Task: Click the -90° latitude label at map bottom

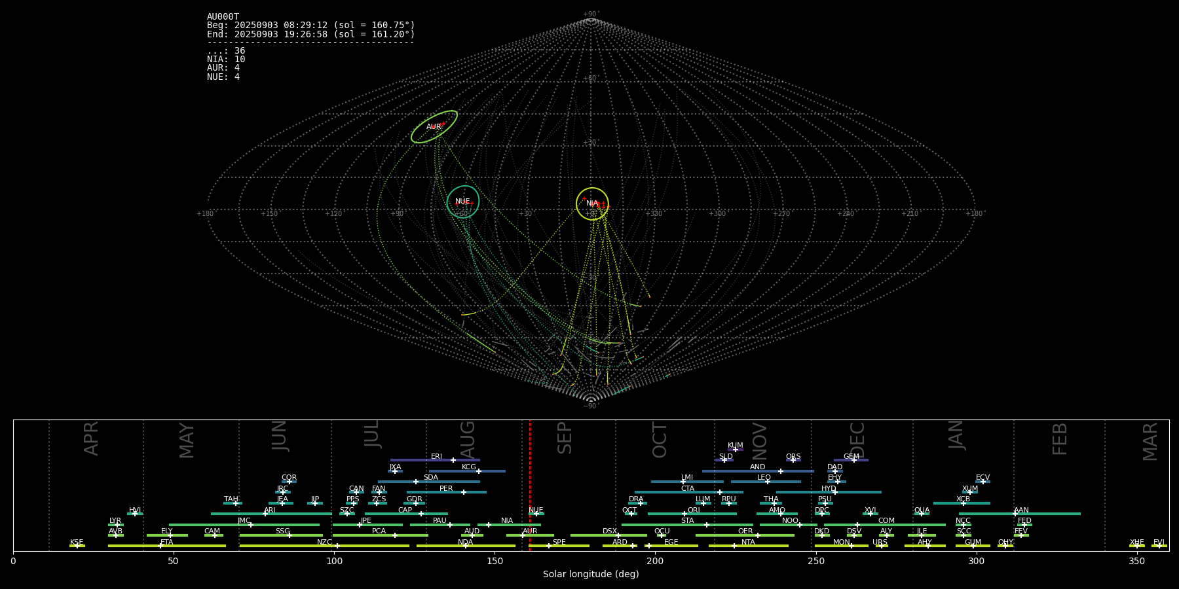Action: [591, 406]
